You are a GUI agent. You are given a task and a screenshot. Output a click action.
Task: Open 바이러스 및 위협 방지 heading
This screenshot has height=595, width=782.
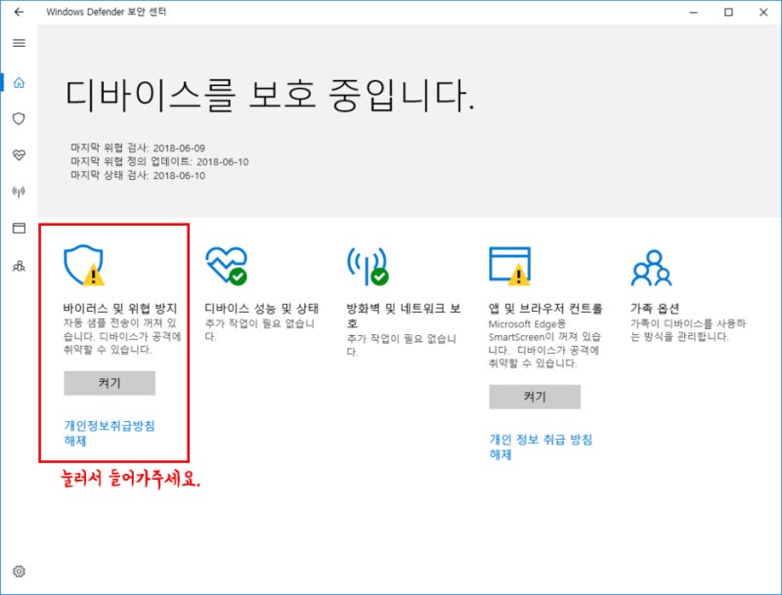[120, 309]
